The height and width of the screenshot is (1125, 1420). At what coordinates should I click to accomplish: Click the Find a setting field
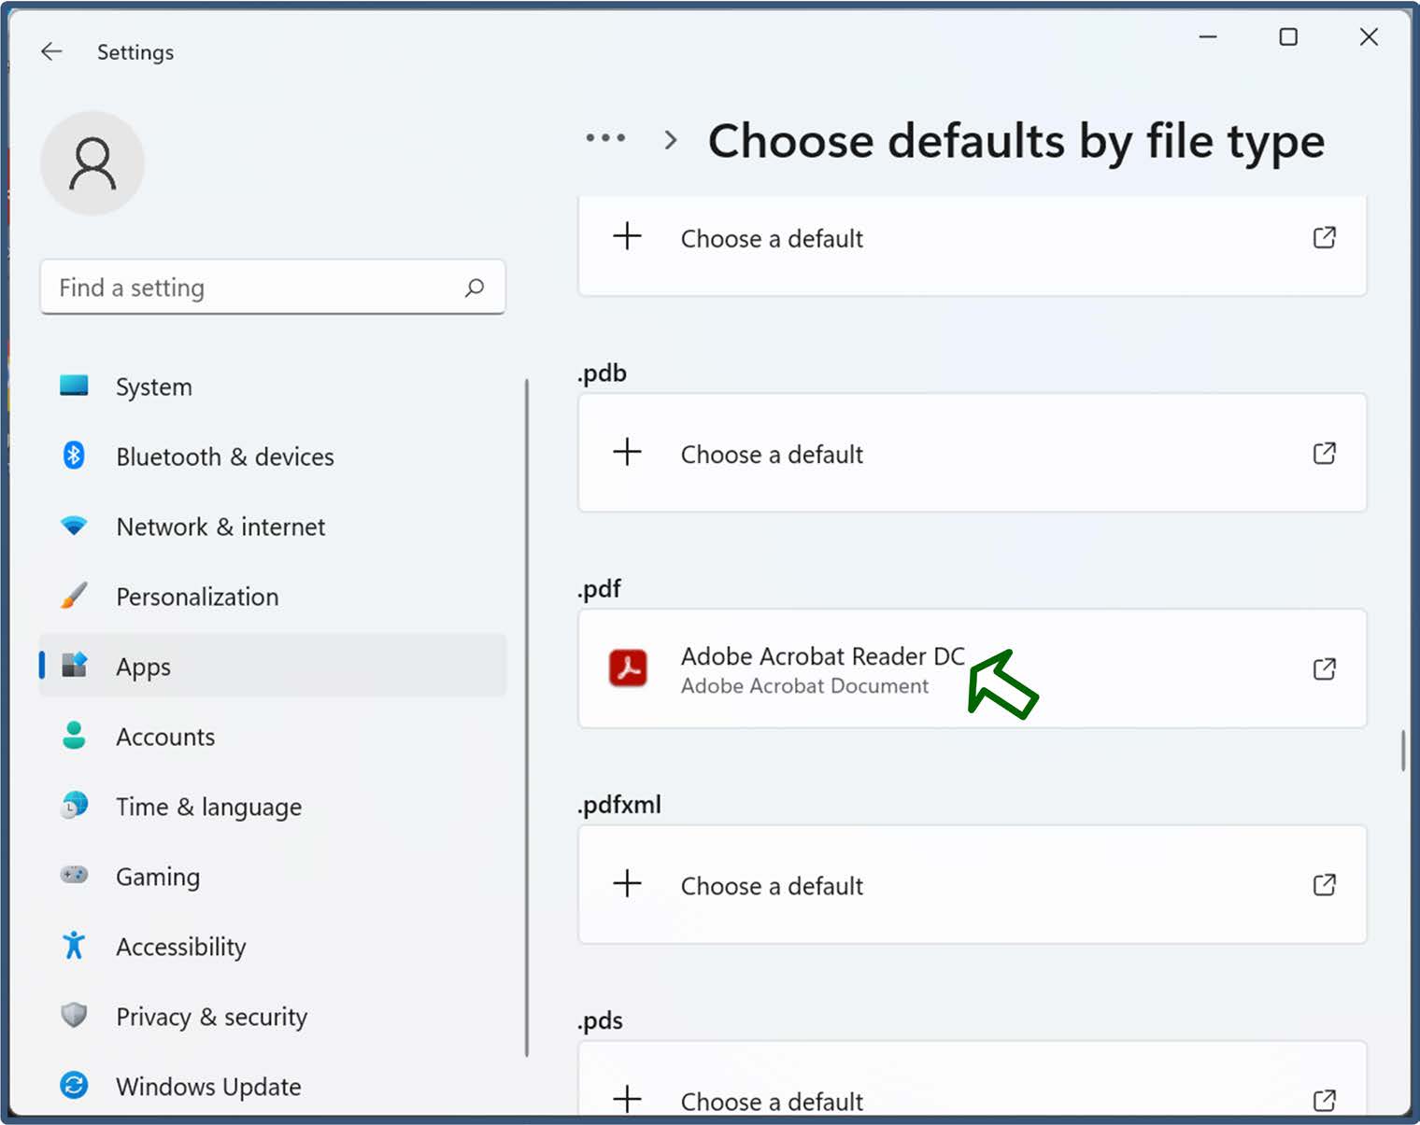click(273, 288)
